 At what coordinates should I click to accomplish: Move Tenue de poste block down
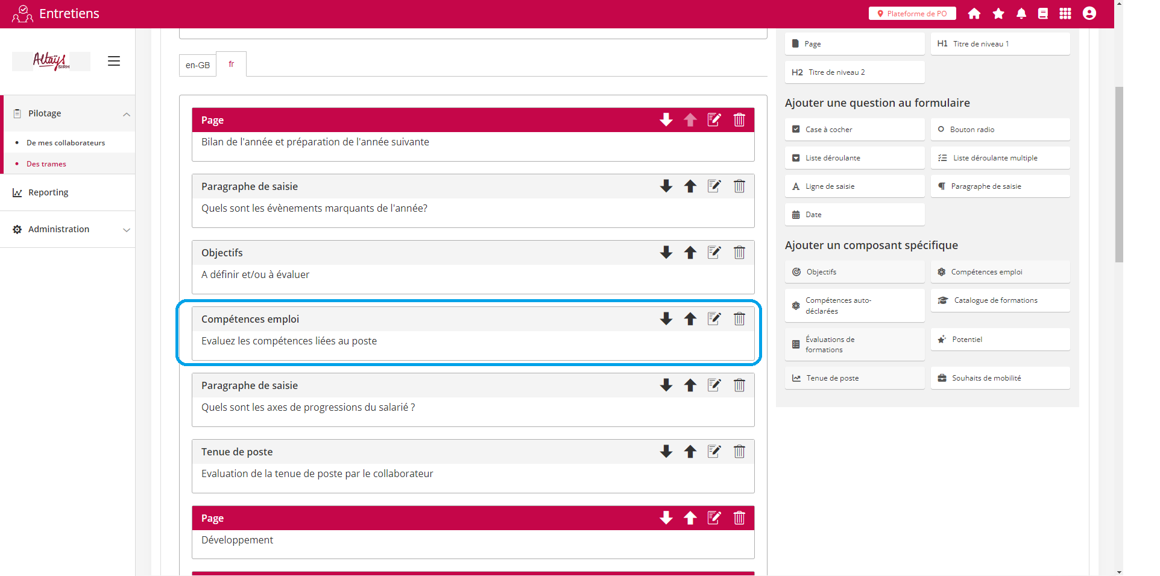666,452
